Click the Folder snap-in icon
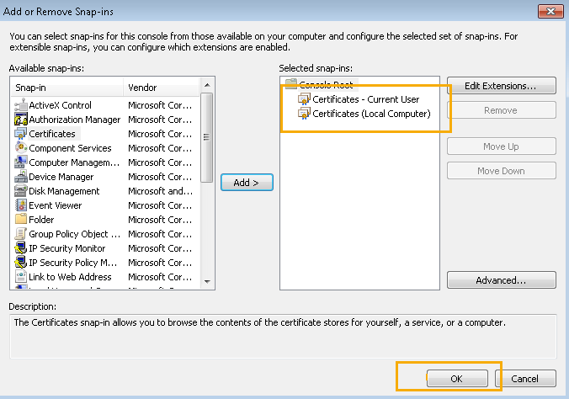569x399 pixels. click(x=21, y=220)
